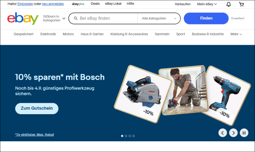
Task: Go to next banner slide arrow
Action: pyautogui.click(x=233, y=133)
